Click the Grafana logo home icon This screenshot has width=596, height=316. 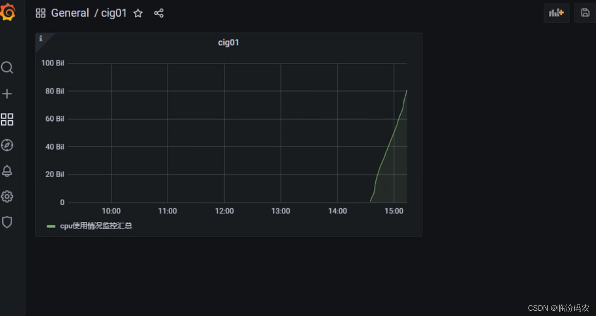[8, 12]
